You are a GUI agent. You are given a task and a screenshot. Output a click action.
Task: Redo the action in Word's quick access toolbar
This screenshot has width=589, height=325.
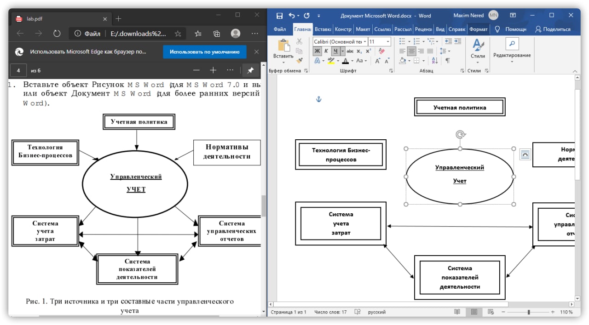(306, 16)
